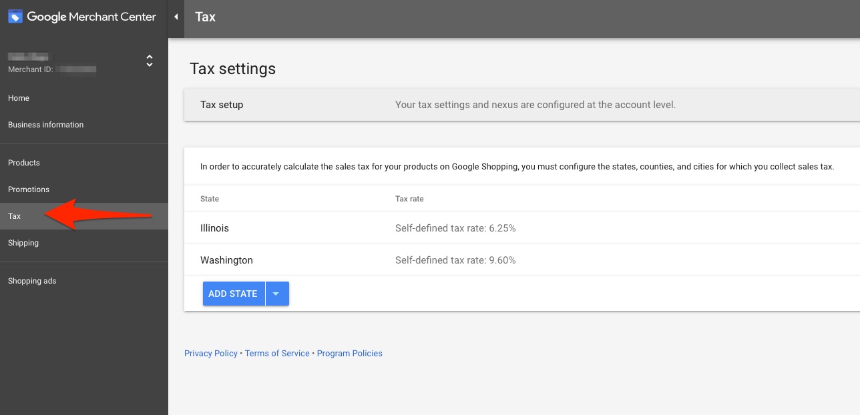Open Business information page
Image resolution: width=860 pixels, height=415 pixels.
(45, 125)
